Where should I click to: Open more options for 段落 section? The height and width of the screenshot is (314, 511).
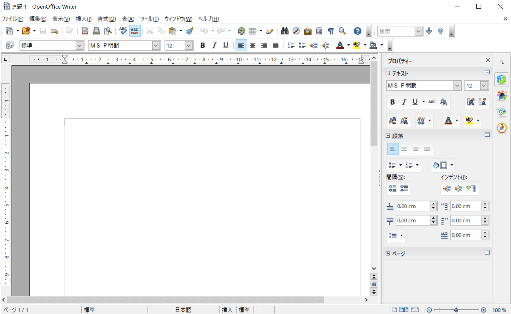coord(487,135)
